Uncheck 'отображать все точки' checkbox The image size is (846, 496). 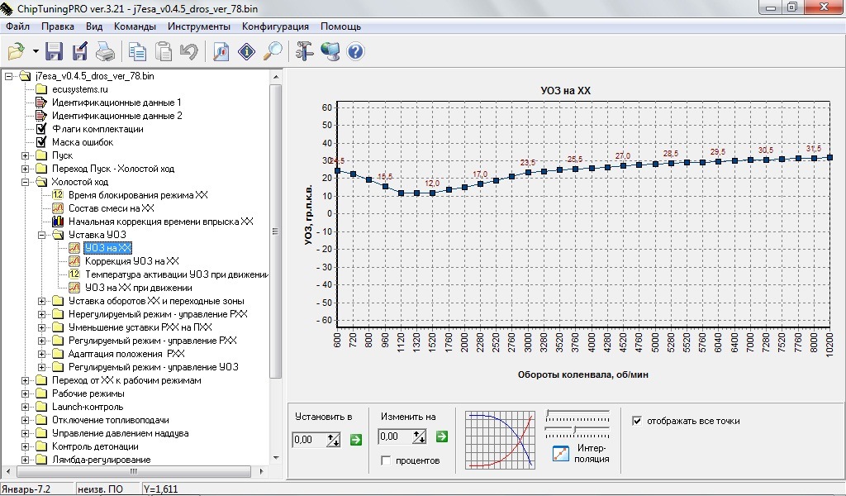tap(637, 421)
